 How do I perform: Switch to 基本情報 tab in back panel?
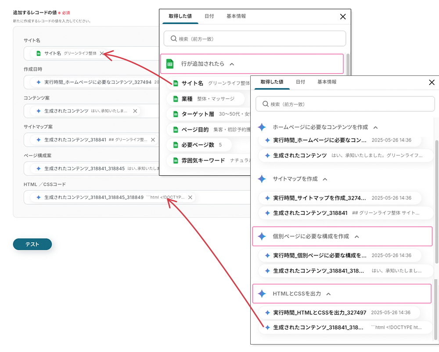(x=236, y=16)
